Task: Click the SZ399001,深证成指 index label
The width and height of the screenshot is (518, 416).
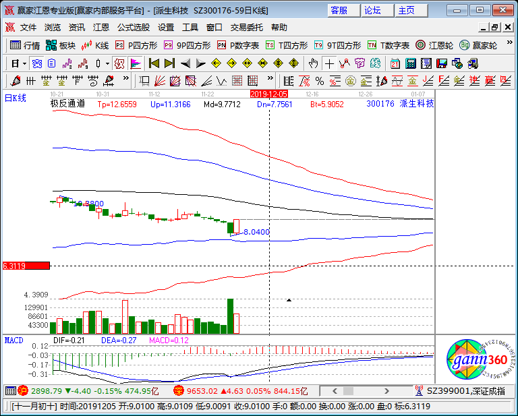Action: (x=466, y=391)
